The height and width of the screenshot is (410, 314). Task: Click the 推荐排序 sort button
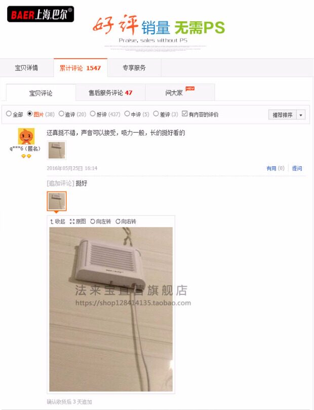click(x=283, y=115)
